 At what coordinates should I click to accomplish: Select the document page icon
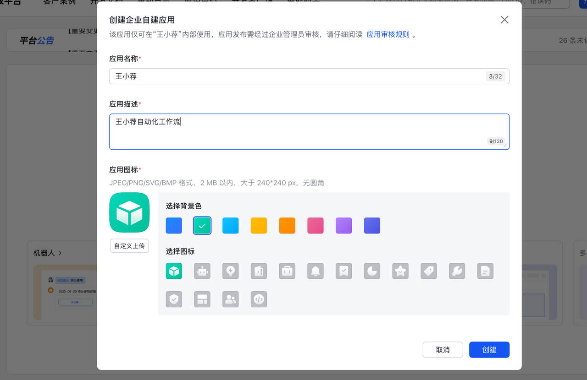pos(485,271)
